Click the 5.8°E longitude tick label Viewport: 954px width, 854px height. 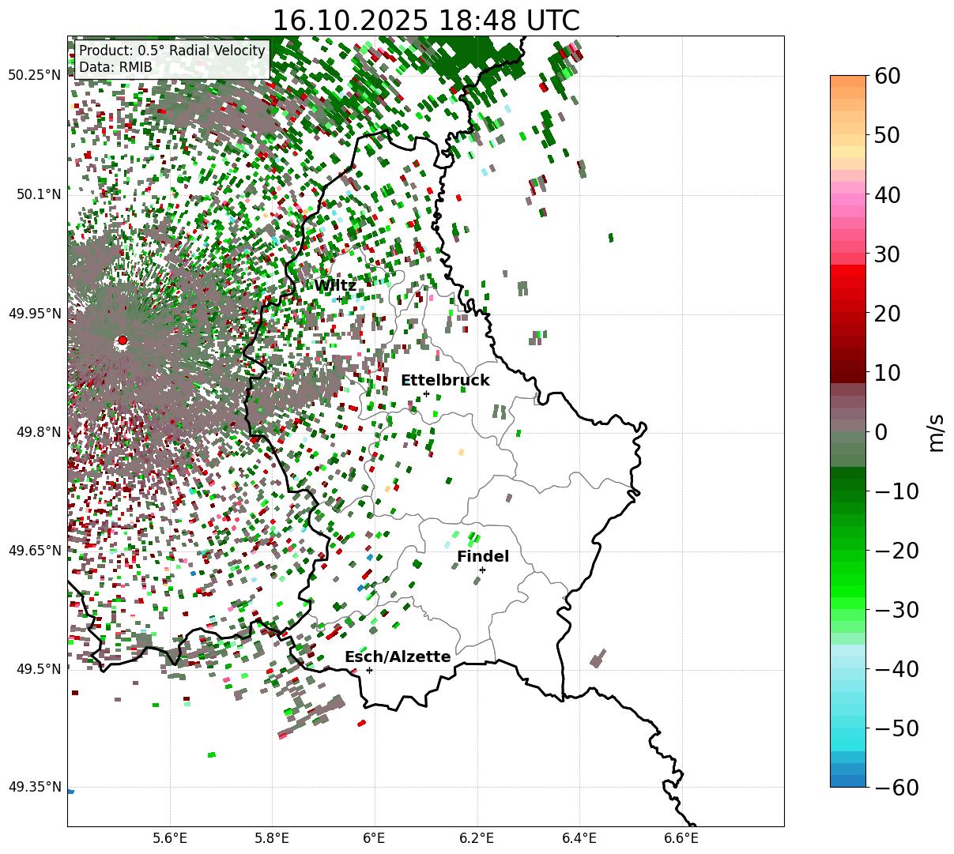pyautogui.click(x=273, y=841)
